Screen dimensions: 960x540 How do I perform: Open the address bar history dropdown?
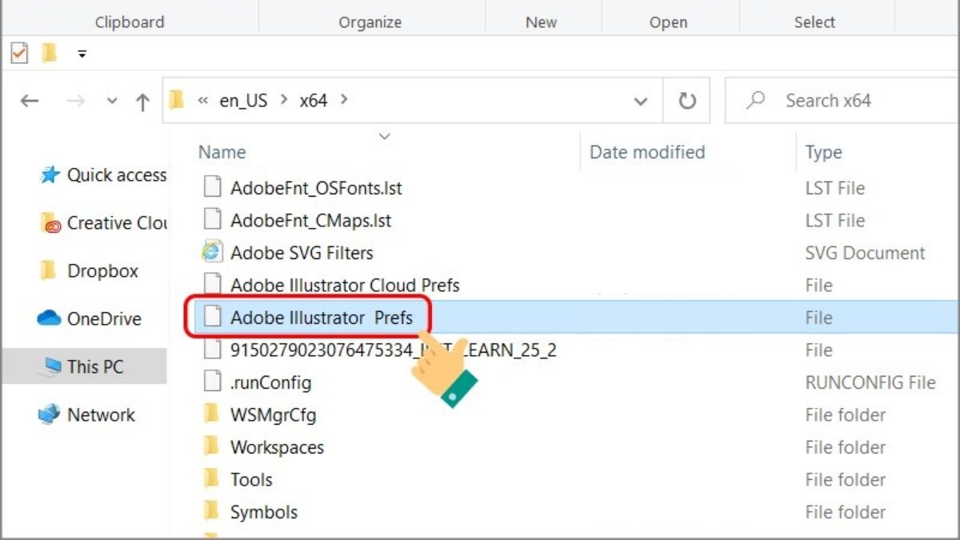point(641,102)
